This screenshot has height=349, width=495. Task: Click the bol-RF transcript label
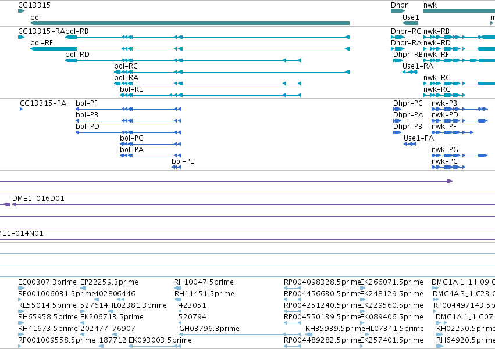(x=41, y=43)
